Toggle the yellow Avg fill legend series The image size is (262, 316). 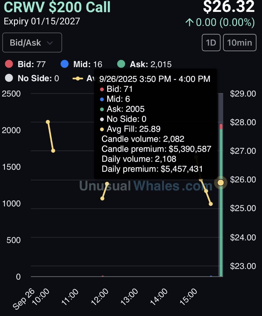pyautogui.click(x=84, y=78)
